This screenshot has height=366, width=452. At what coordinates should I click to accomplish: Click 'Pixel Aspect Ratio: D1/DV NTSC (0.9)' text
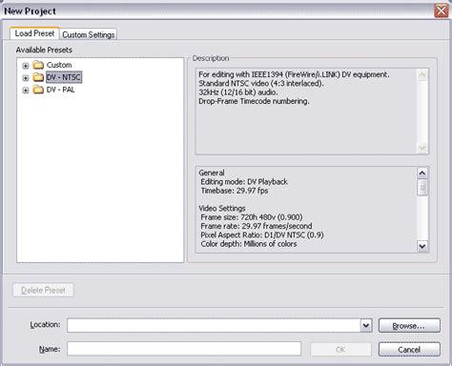(262, 235)
